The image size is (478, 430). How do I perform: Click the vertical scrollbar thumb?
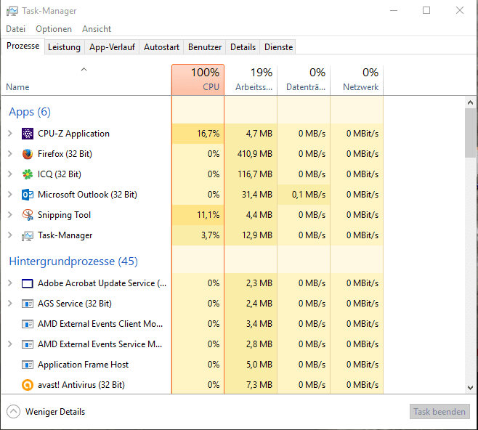pos(471,133)
